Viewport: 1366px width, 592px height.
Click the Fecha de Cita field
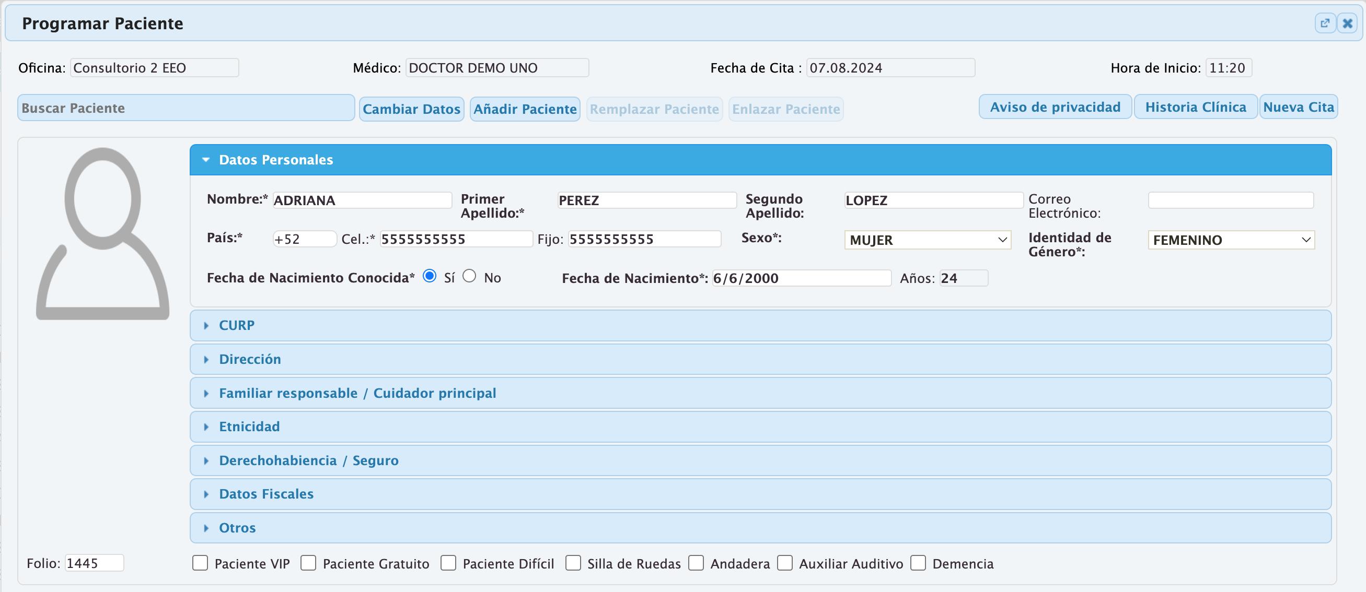pyautogui.click(x=891, y=68)
